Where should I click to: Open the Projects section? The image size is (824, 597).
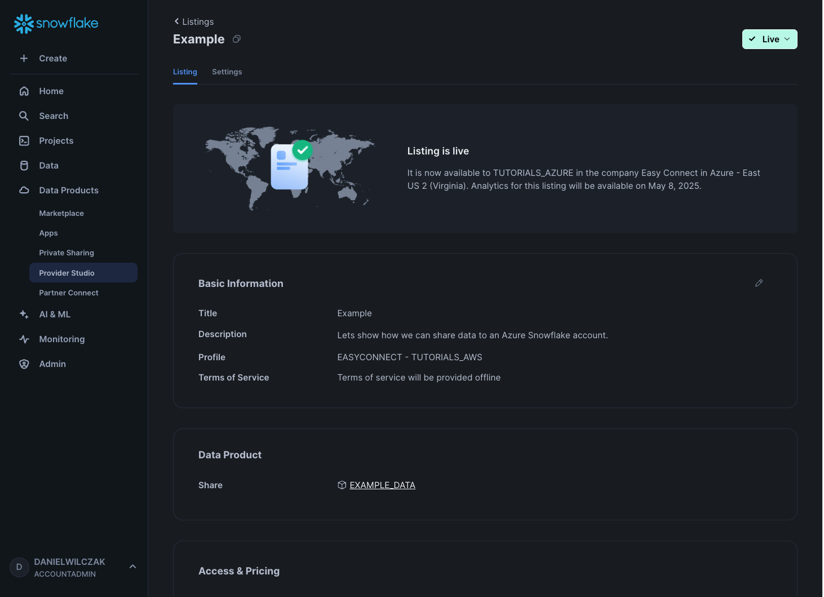coord(56,141)
